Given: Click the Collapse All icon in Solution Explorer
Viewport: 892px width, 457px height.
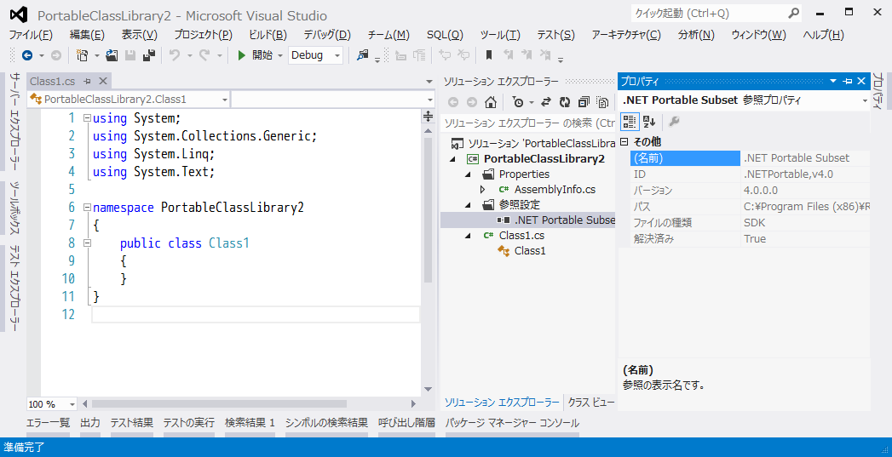Looking at the screenshot, I should (x=584, y=102).
